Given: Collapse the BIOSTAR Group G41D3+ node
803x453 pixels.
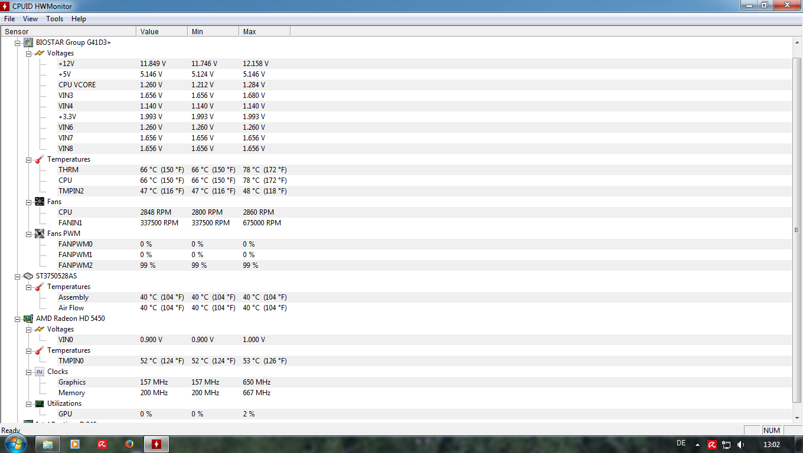Looking at the screenshot, I should pos(18,42).
